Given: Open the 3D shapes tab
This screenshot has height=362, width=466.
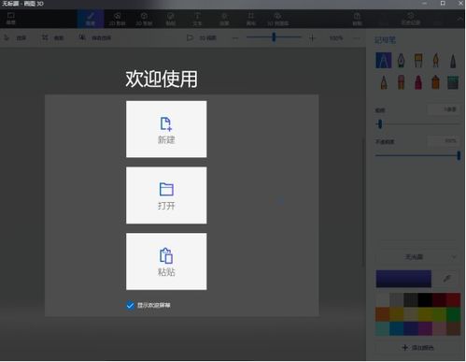Looking at the screenshot, I should click(x=144, y=19).
